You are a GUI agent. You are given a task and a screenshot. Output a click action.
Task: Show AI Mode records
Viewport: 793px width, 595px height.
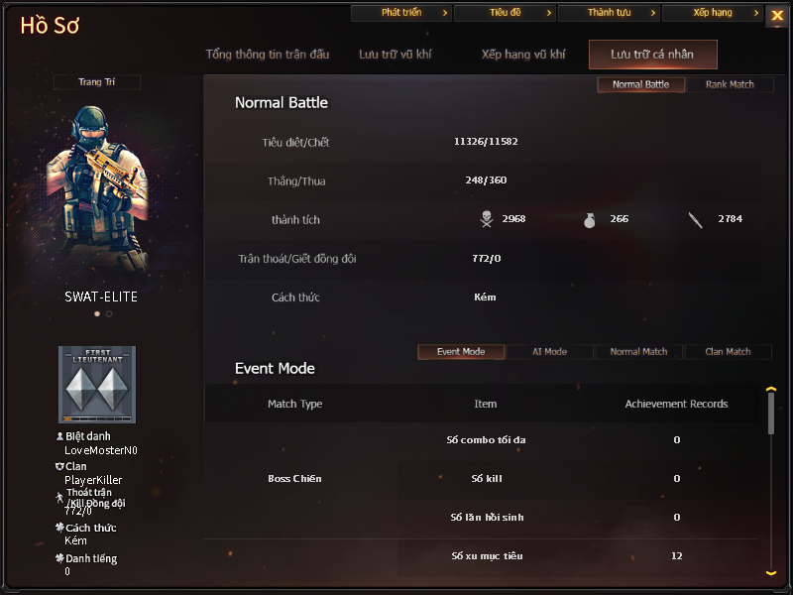pos(550,352)
